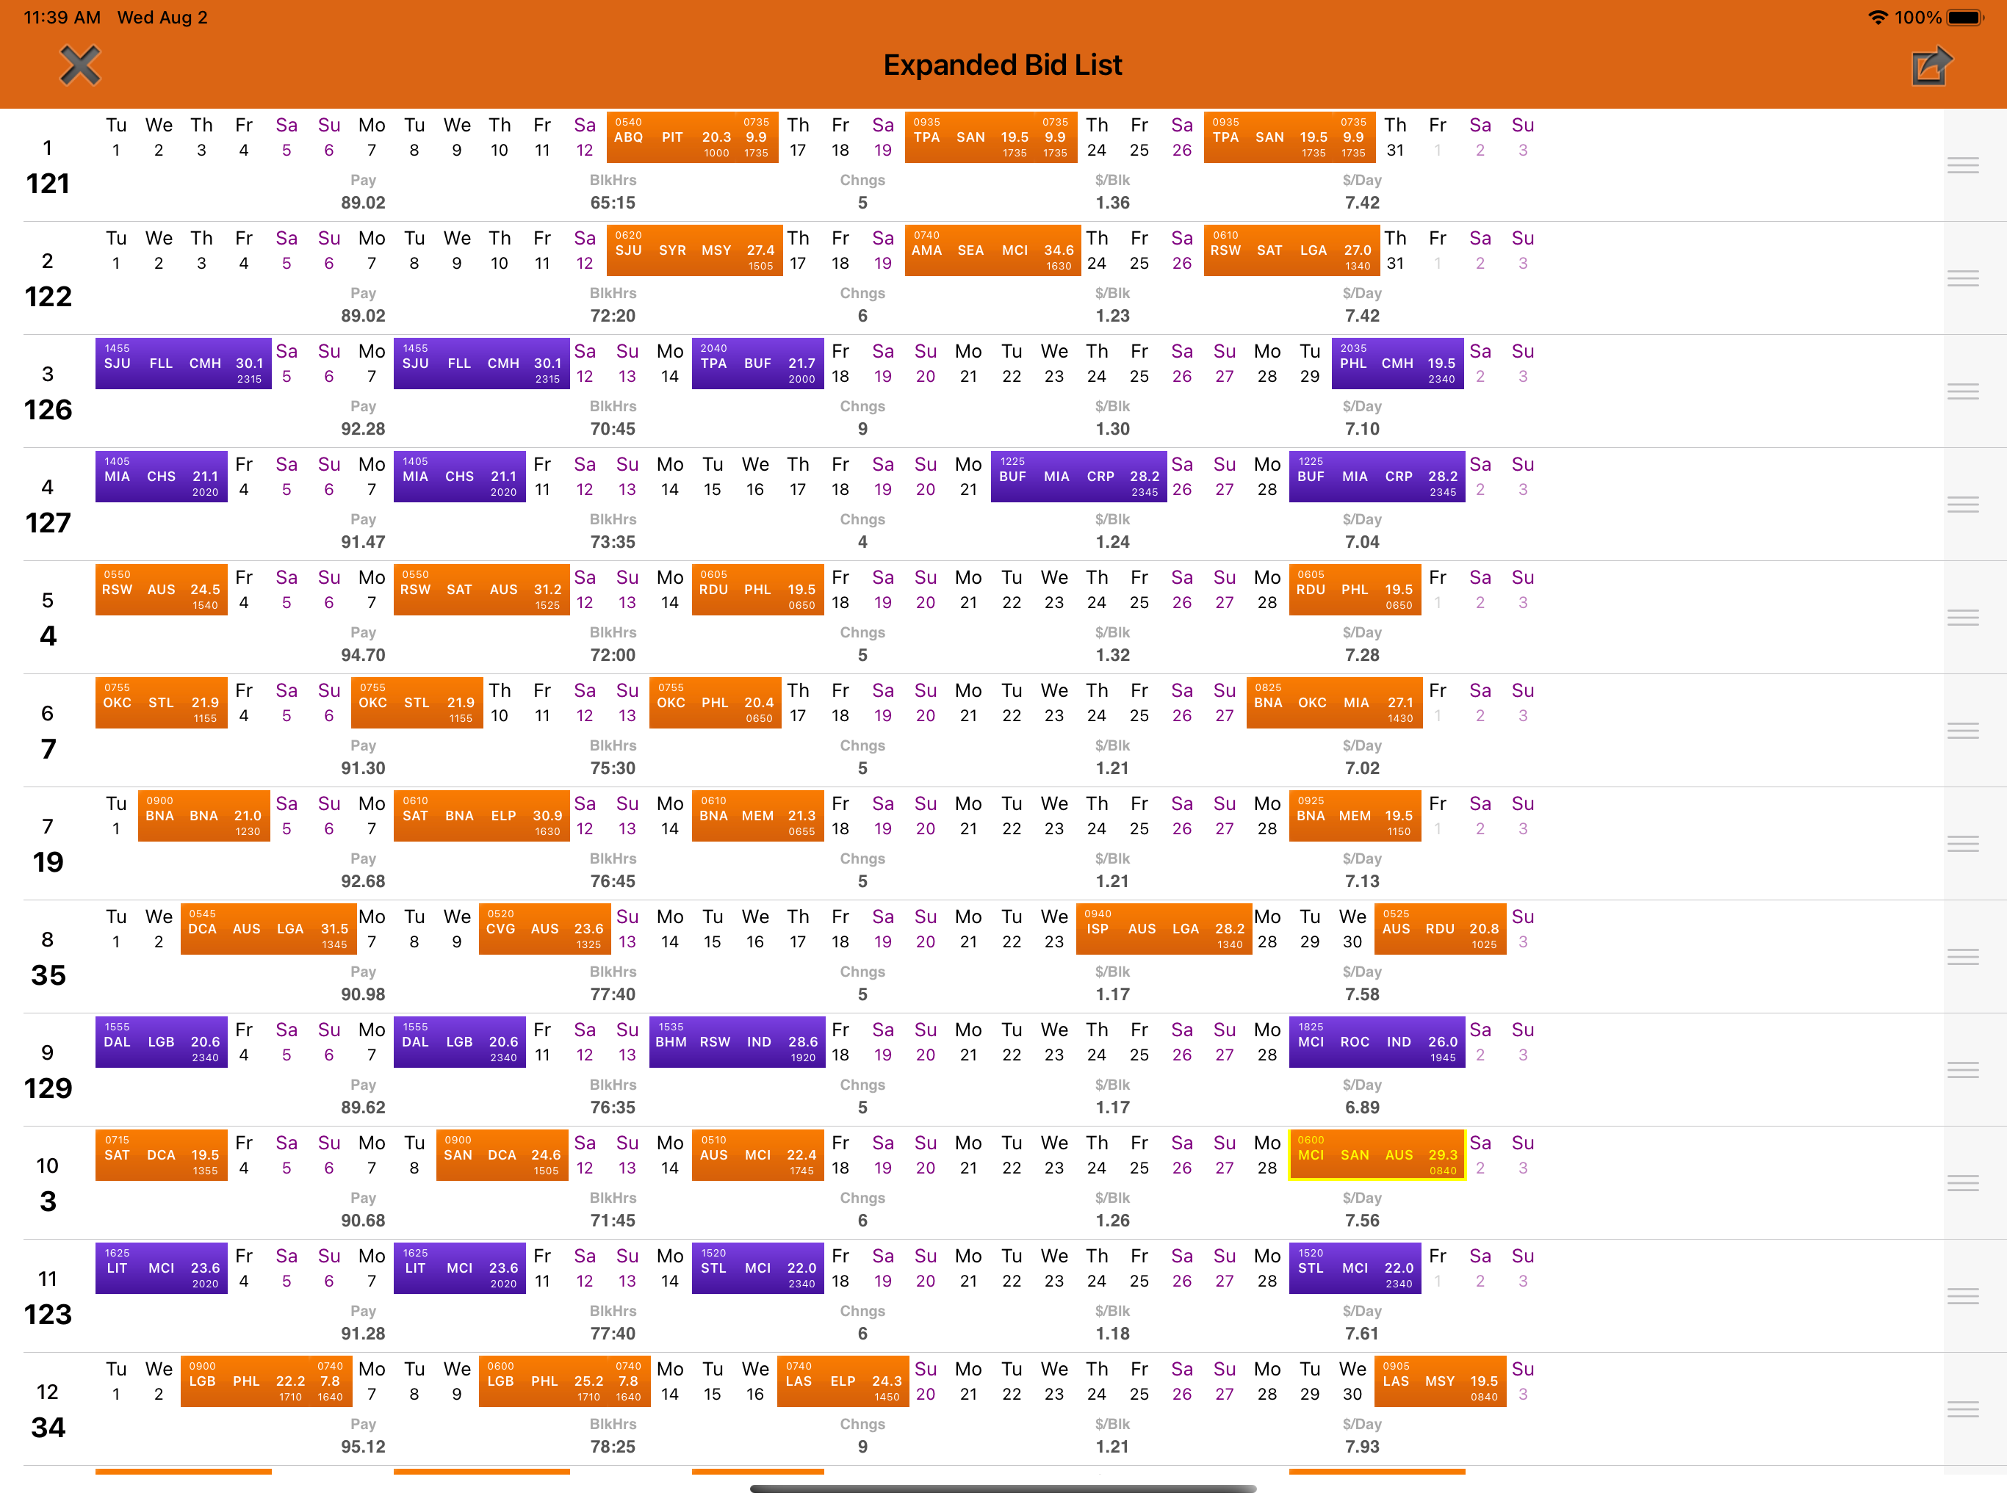The height and width of the screenshot is (1504, 2007).
Task: Tap BlkHrs value 78:25
Action: 613,1447
